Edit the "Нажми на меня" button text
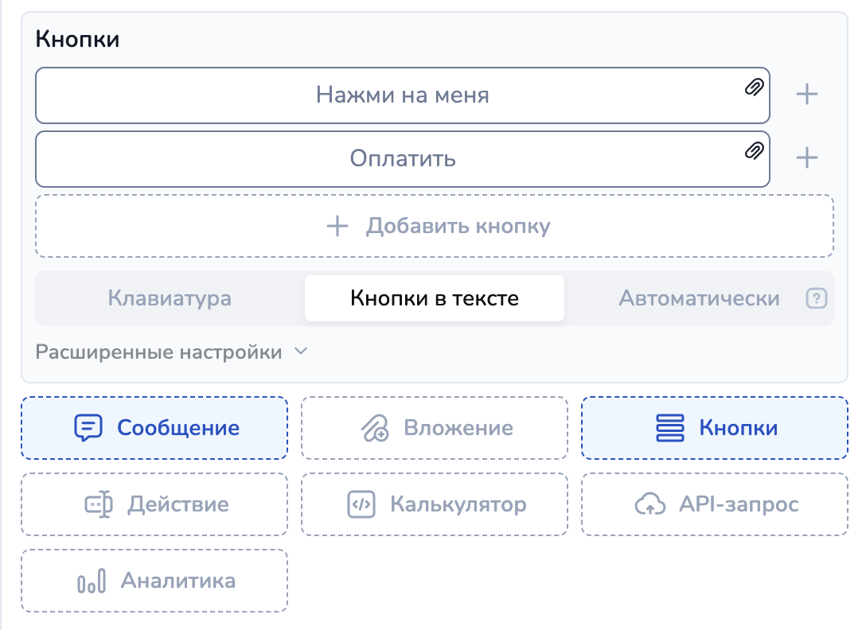Screen dimensions: 866x630 tap(403, 95)
